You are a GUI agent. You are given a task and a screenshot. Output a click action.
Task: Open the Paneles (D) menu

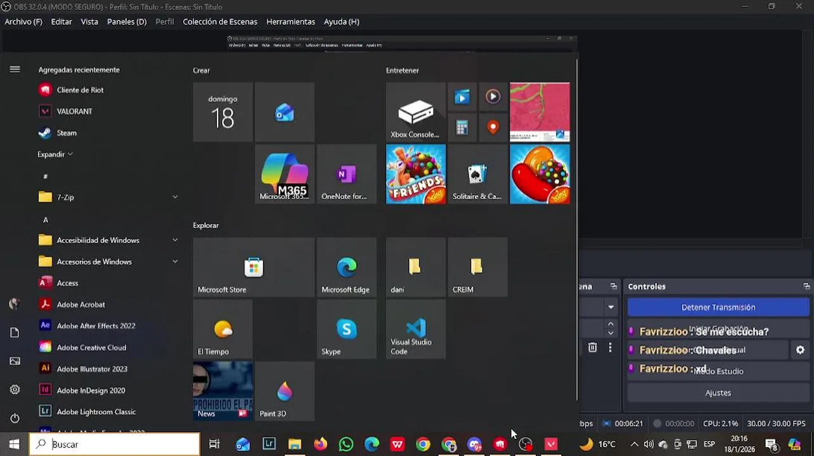point(127,22)
